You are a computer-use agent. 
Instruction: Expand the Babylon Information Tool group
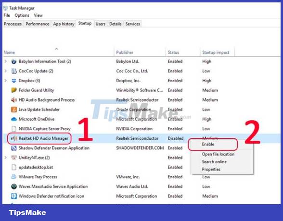(x=6, y=61)
